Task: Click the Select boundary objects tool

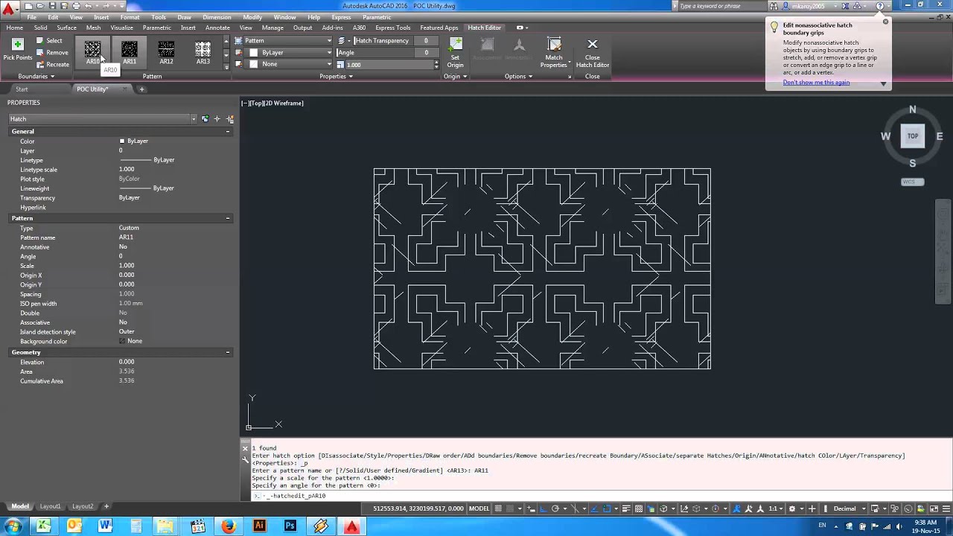Action: [x=49, y=41]
